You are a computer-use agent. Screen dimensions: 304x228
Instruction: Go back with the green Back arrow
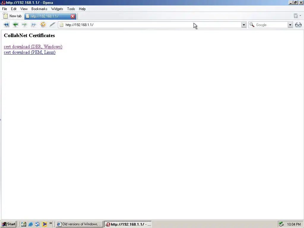click(x=15, y=25)
